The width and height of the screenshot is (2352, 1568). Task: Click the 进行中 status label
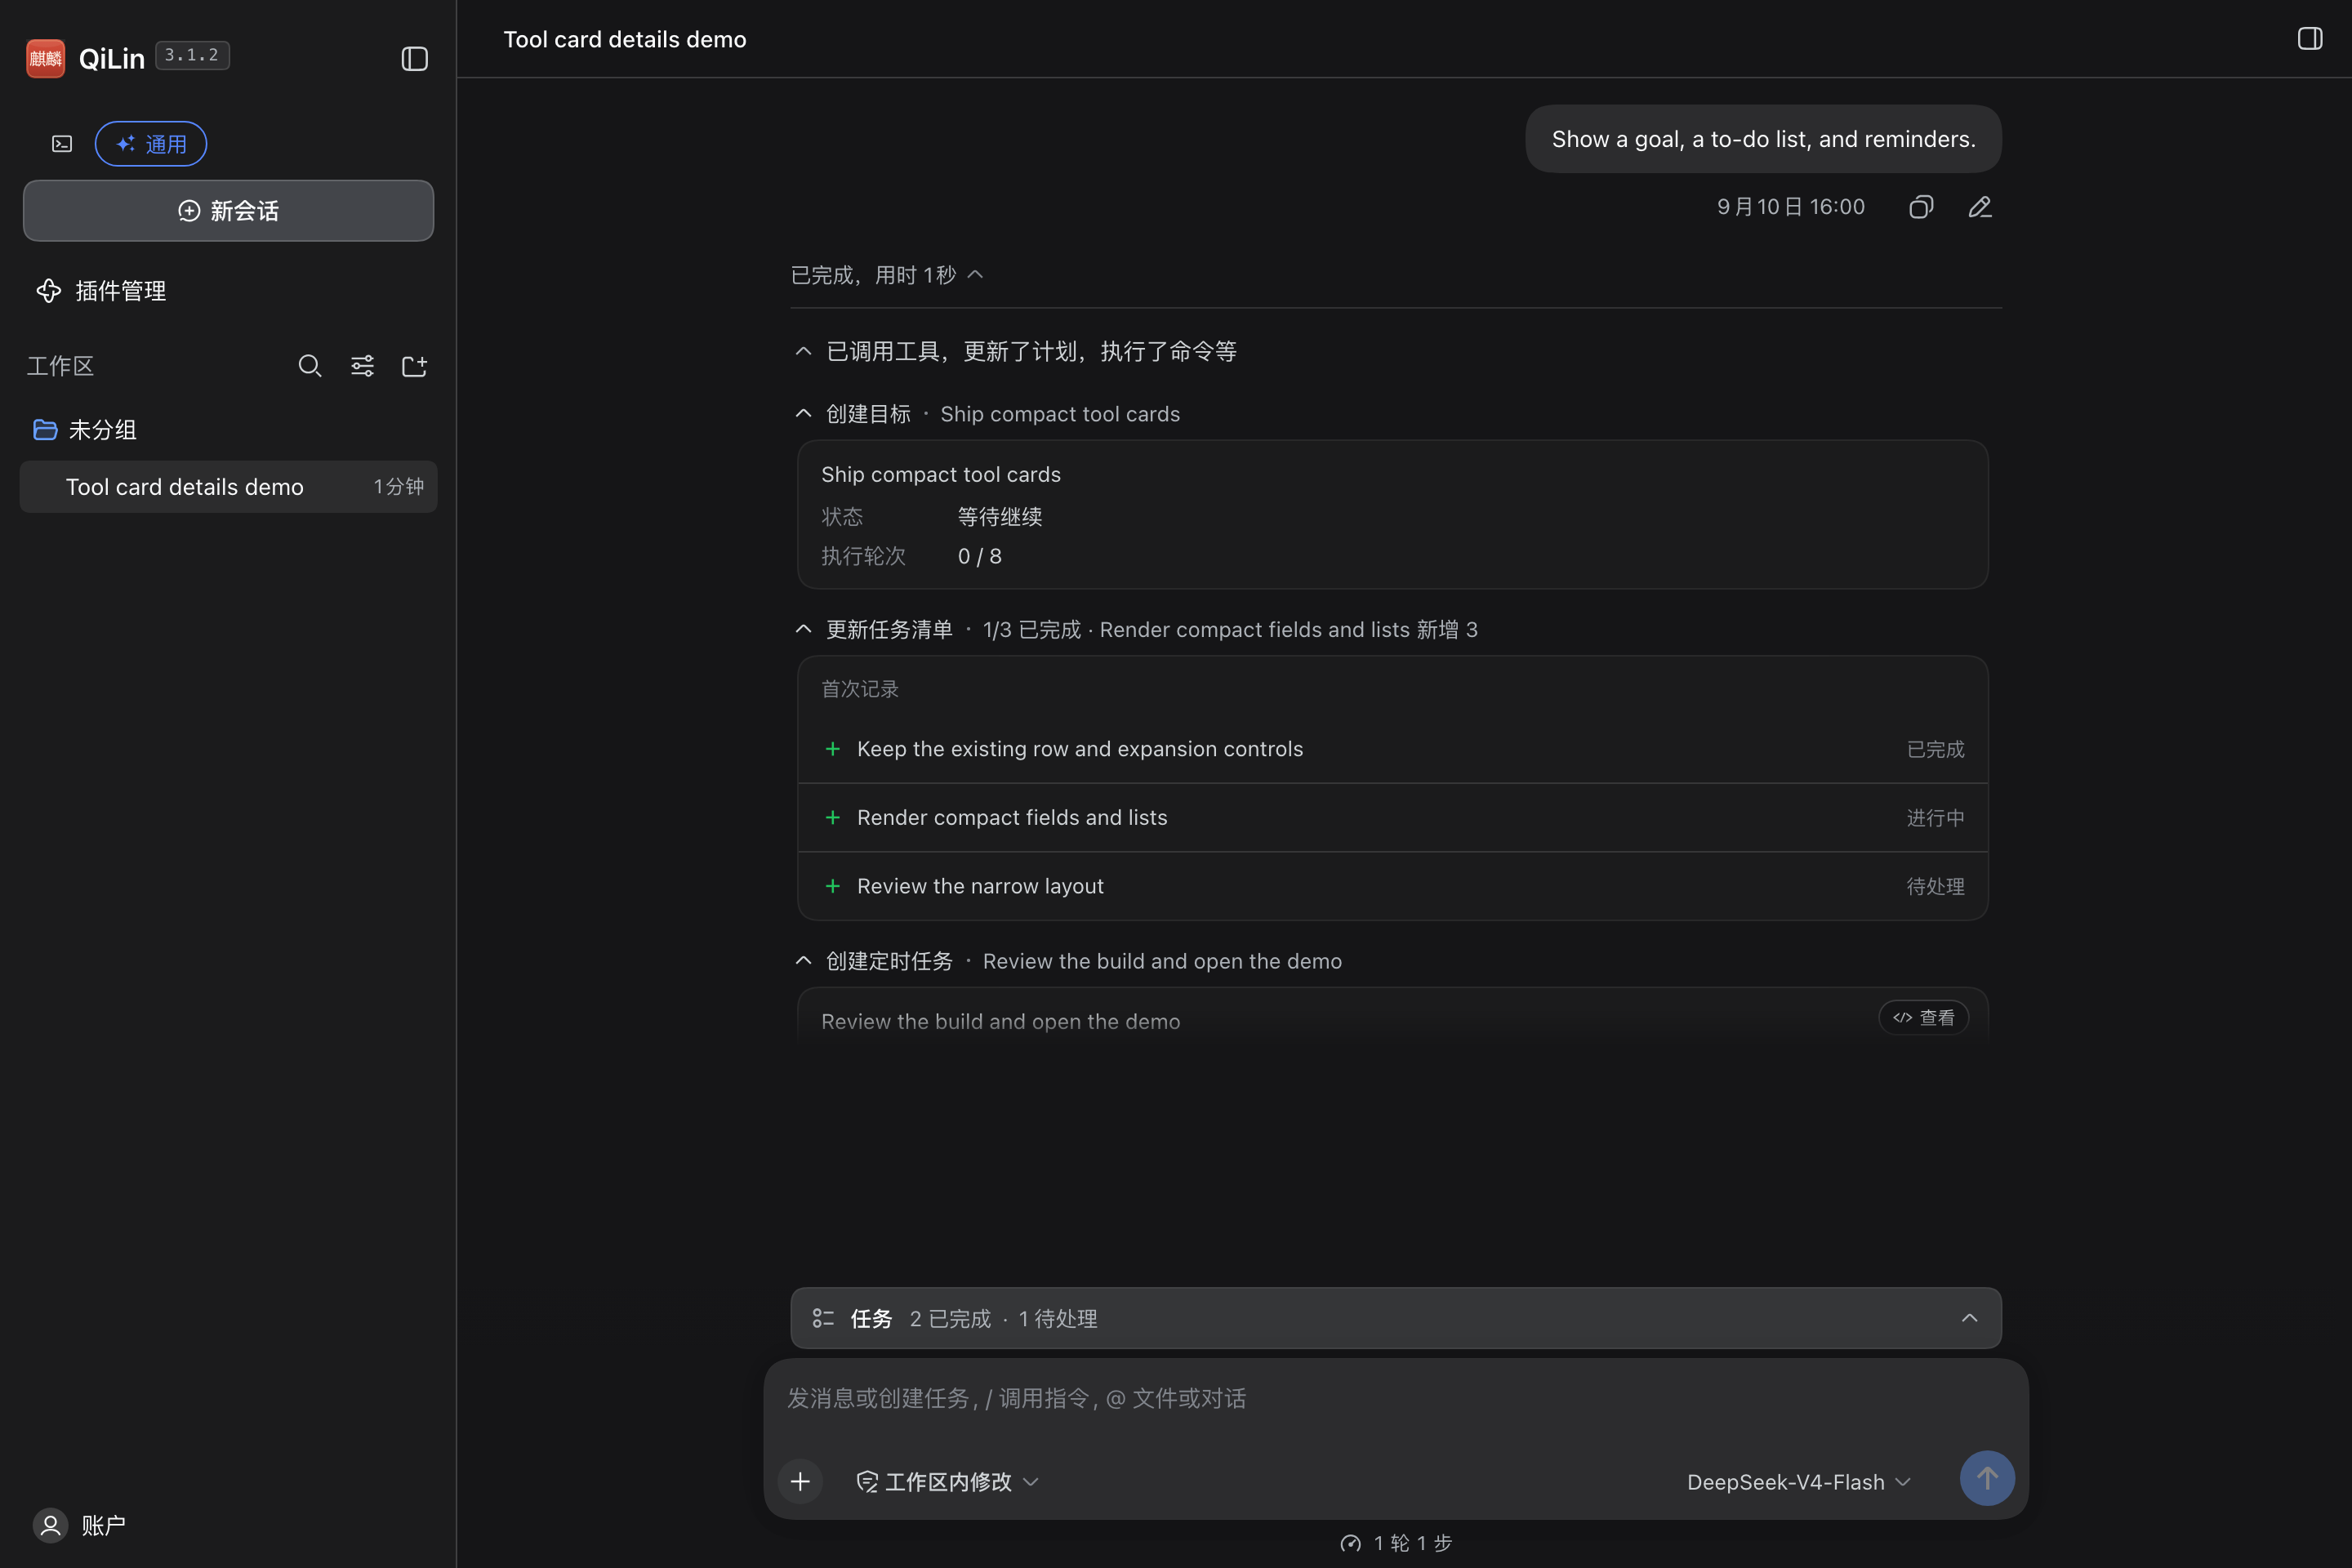point(1935,818)
